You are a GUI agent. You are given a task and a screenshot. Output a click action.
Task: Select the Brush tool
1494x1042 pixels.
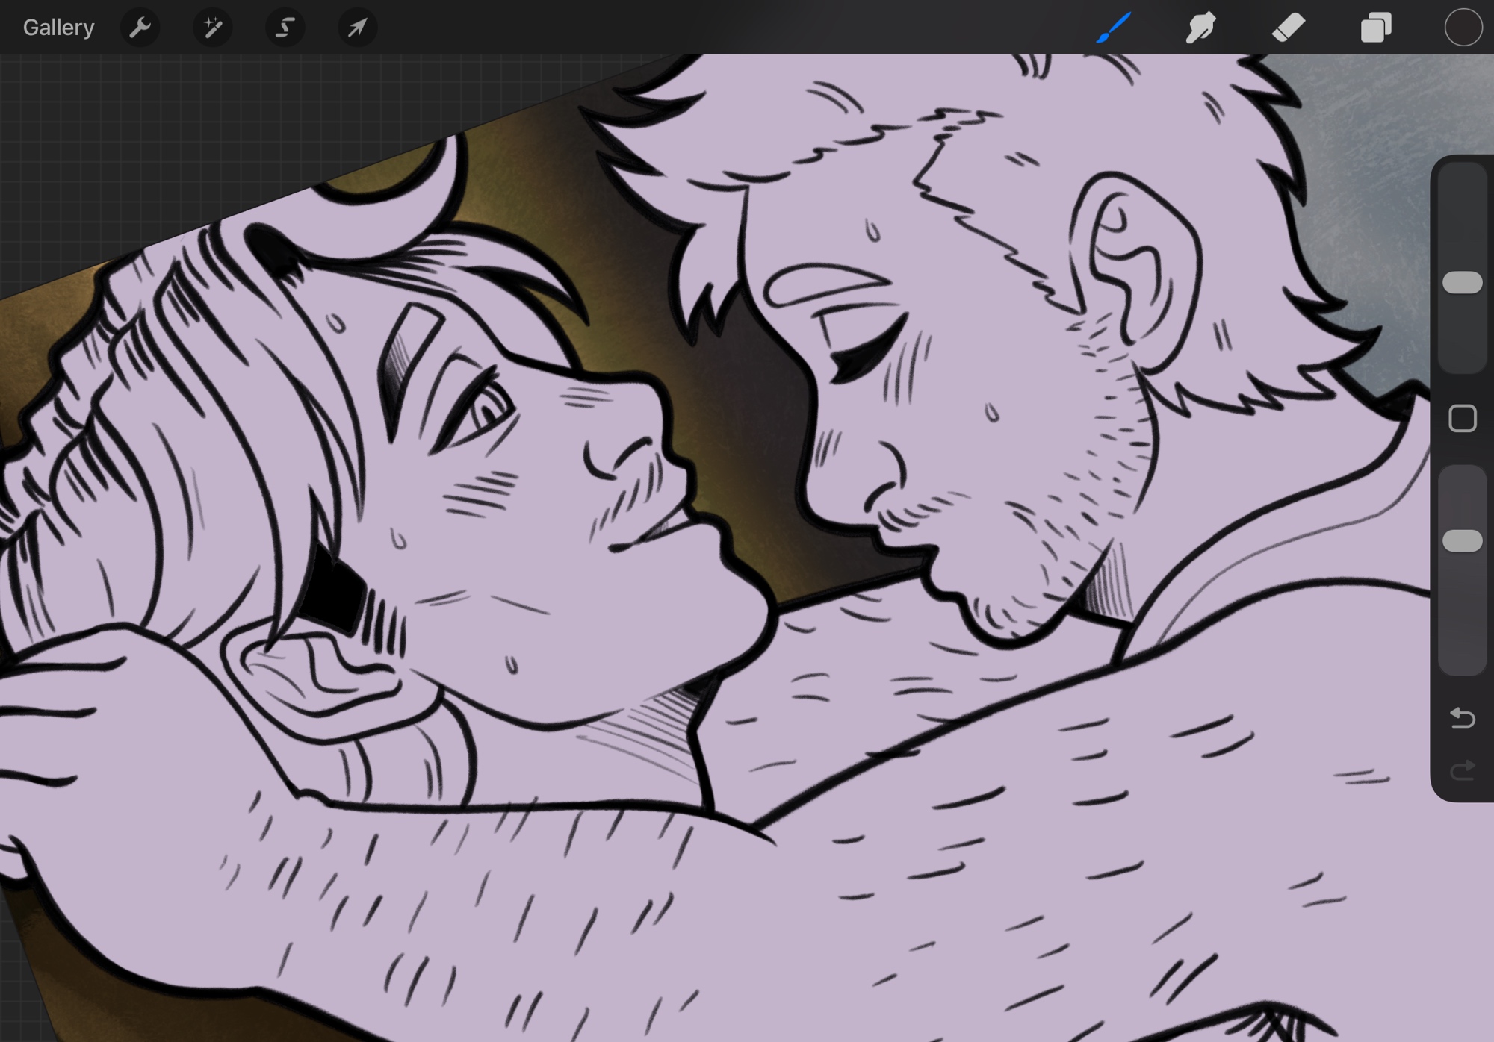(1114, 28)
